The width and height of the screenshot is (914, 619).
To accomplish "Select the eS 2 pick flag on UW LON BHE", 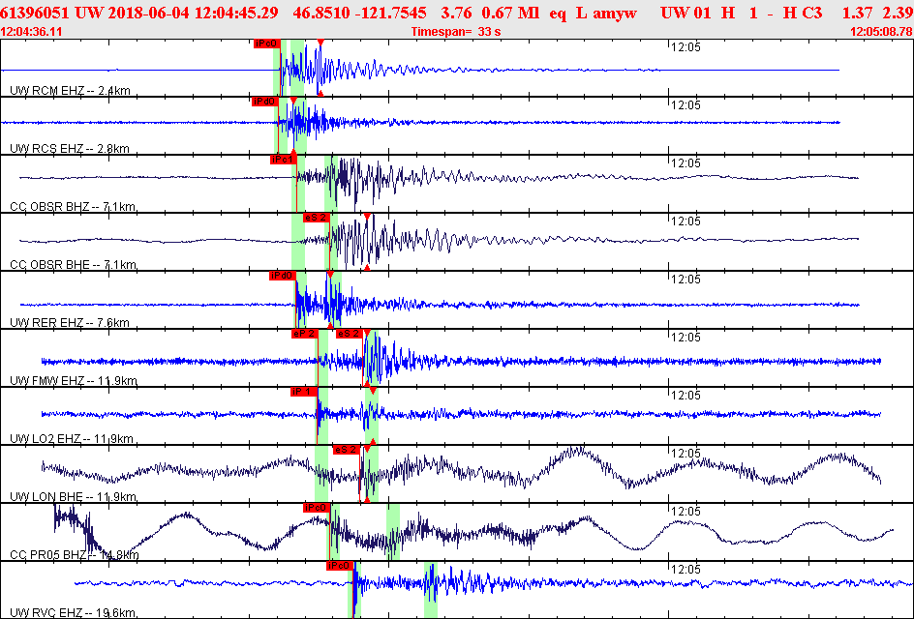I will [x=346, y=450].
